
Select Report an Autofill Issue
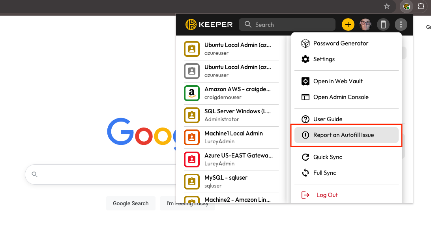tap(343, 135)
